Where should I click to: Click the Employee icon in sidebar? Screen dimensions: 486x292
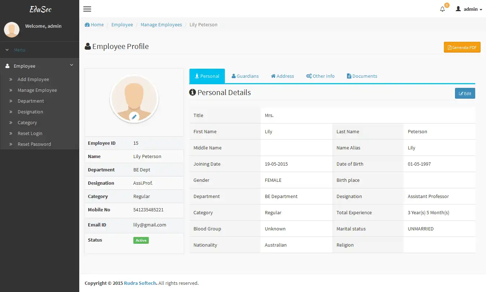7,66
